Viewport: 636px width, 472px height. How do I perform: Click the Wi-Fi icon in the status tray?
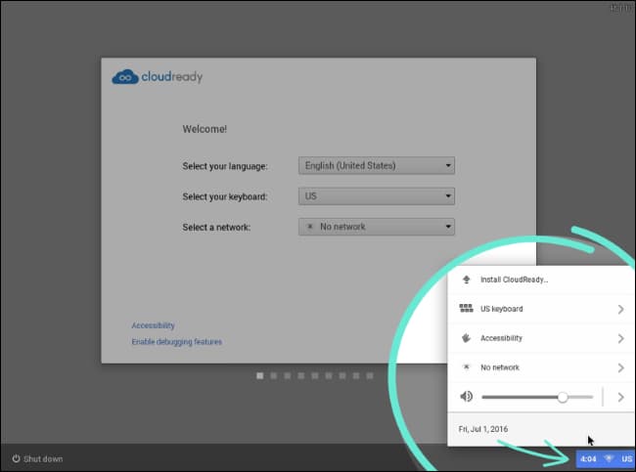pyautogui.click(x=609, y=458)
